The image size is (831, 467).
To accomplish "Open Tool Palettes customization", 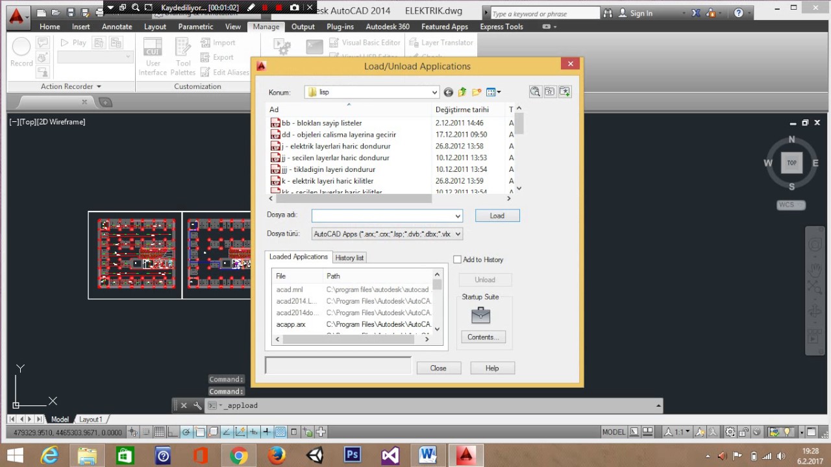I will click(183, 56).
